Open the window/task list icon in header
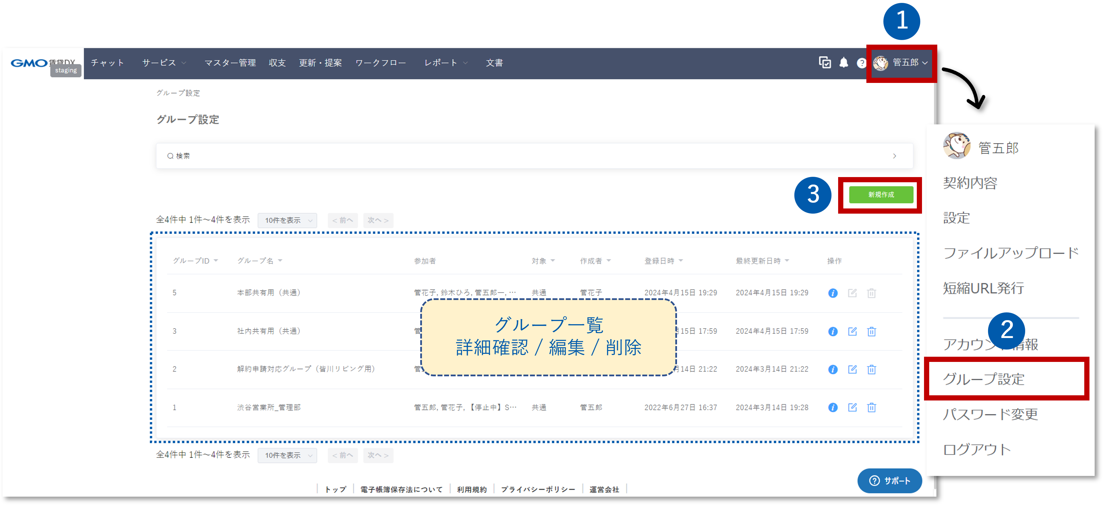The height and width of the screenshot is (505, 1103). click(x=825, y=63)
